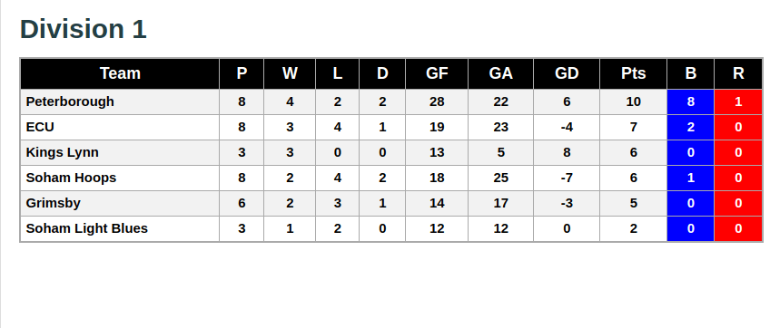The image size is (770, 328).
Task: Select ECU's blue cell showing 2
Action: [x=690, y=127]
